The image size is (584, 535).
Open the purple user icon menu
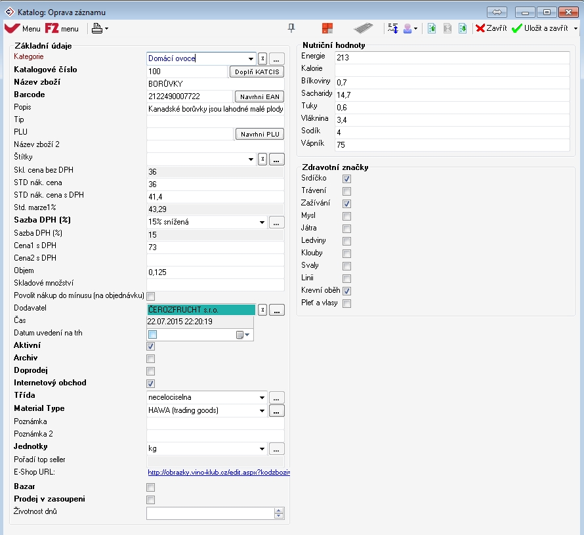(x=410, y=28)
